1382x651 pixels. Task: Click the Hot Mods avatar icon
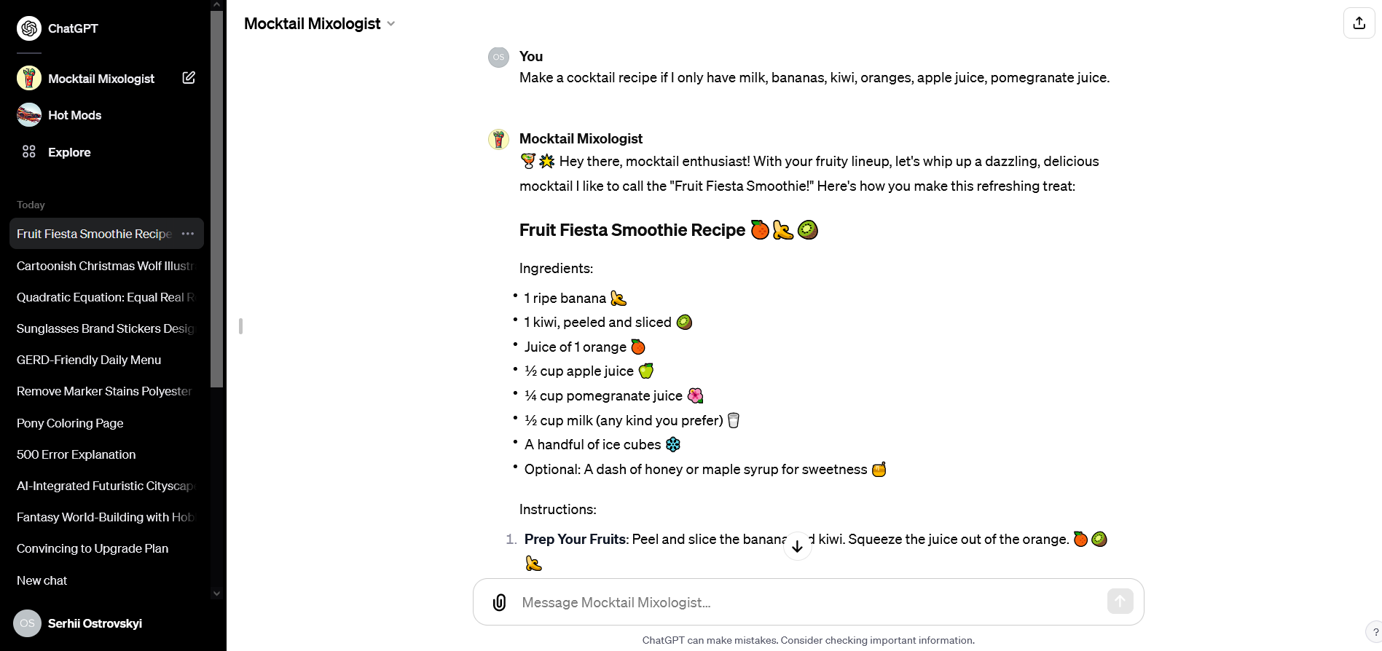29,115
